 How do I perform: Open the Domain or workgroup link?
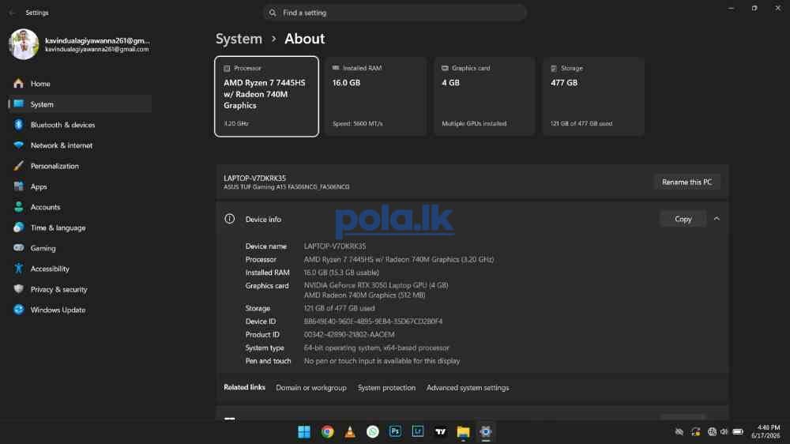point(310,388)
